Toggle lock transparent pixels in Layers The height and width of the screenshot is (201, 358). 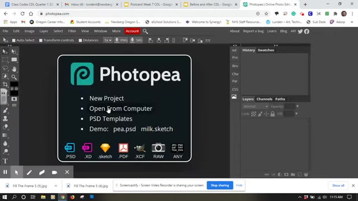point(253,114)
